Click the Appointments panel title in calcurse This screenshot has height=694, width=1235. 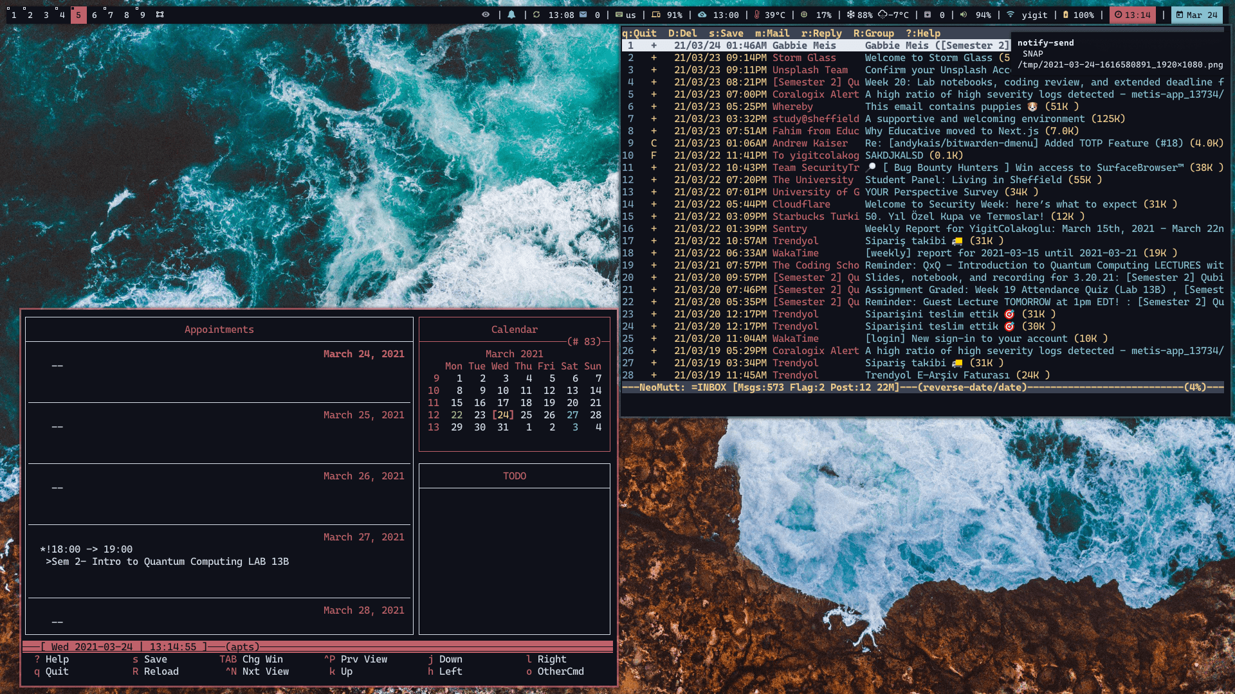point(219,330)
